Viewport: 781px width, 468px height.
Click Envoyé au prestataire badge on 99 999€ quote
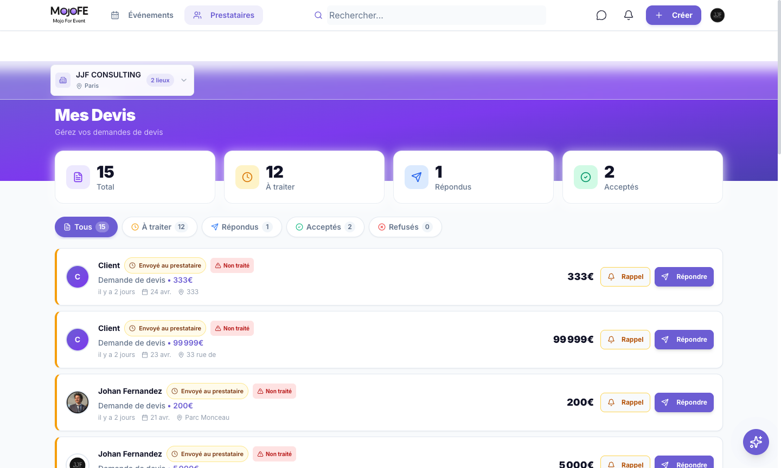(165, 328)
